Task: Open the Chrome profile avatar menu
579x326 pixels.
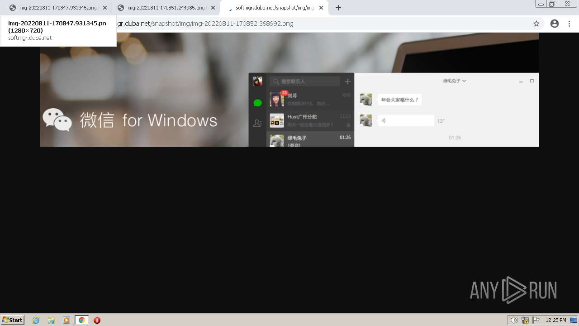Action: click(555, 24)
